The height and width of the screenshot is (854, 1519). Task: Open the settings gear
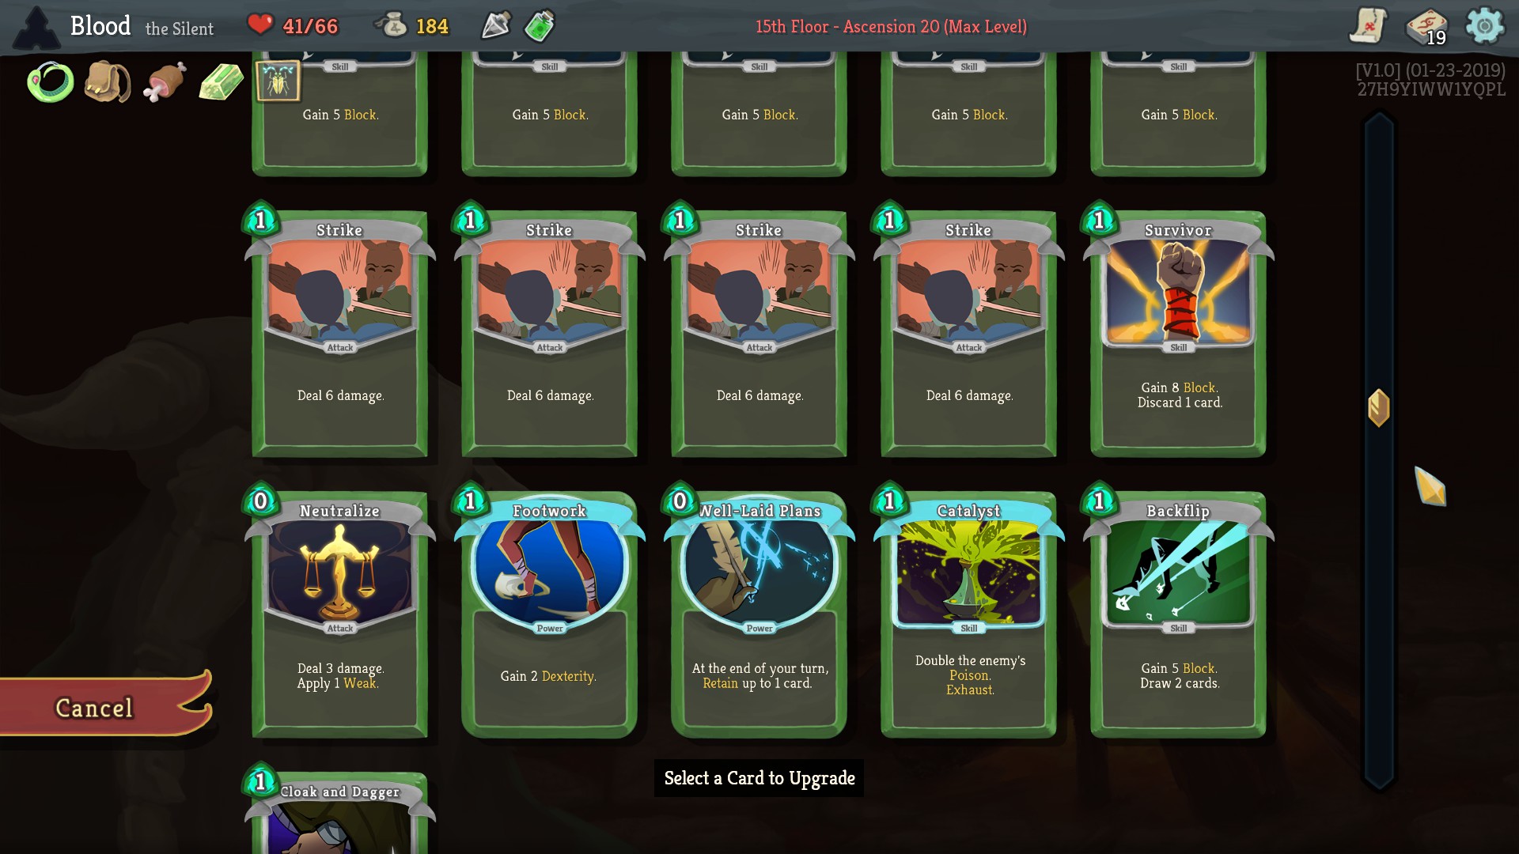coord(1484,25)
